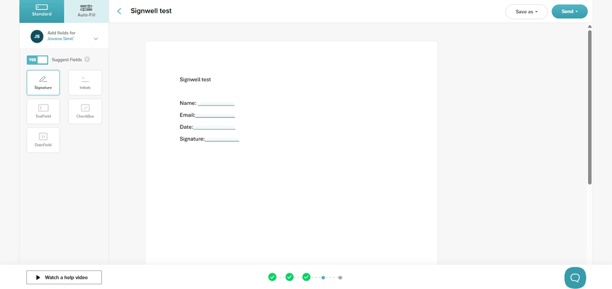Click the suggested Email line in document
Screen dimensions: 612x289
(x=215, y=116)
